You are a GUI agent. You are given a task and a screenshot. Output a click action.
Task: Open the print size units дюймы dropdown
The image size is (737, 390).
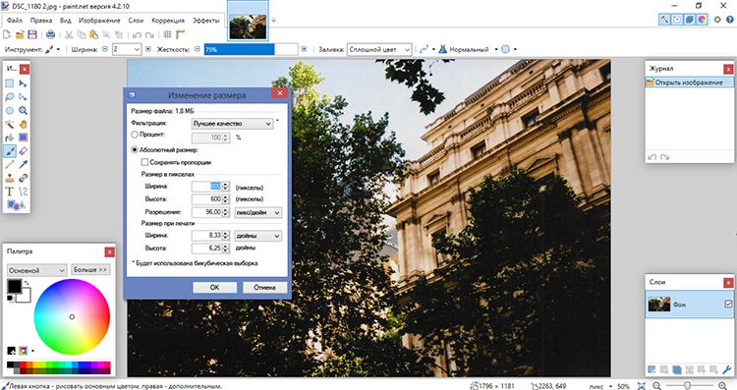click(258, 236)
